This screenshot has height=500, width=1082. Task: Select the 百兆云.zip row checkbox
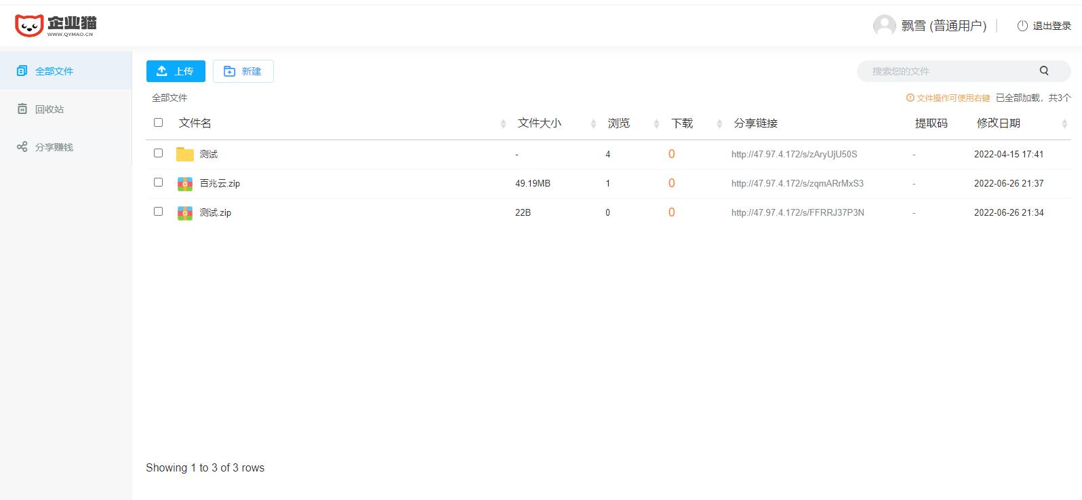pyautogui.click(x=158, y=182)
